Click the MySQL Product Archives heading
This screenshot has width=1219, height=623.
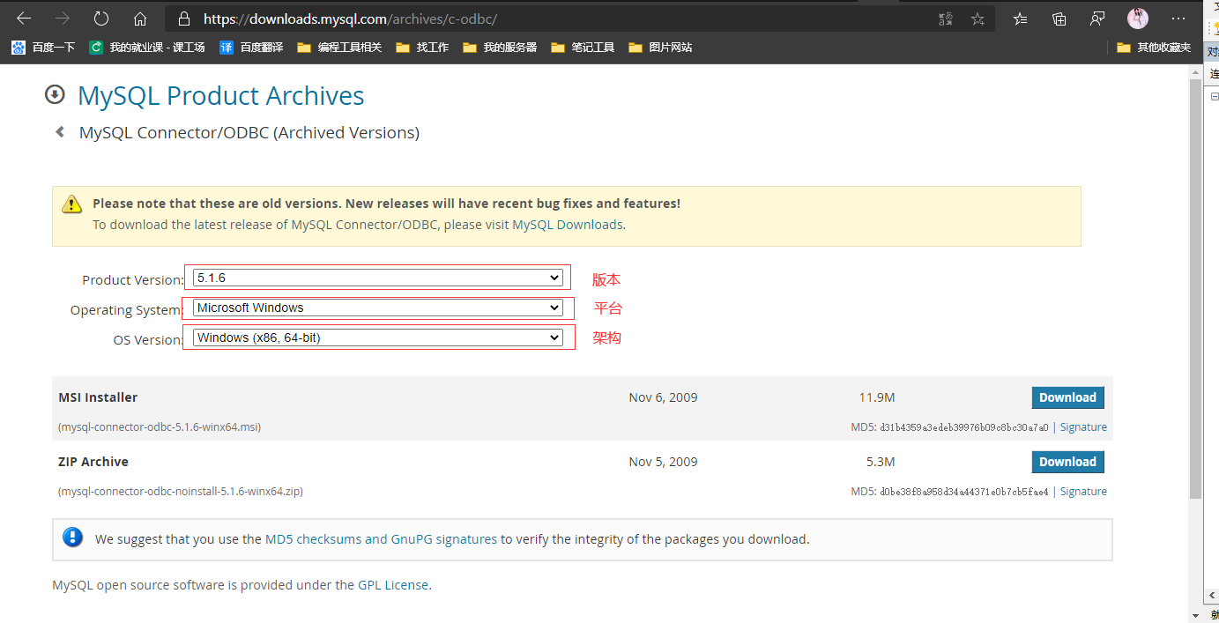click(221, 95)
